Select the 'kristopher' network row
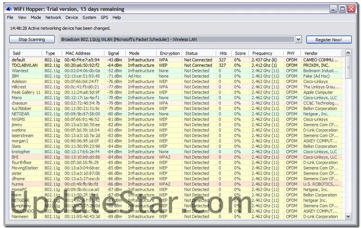The width and height of the screenshot is (361, 228). (177, 152)
